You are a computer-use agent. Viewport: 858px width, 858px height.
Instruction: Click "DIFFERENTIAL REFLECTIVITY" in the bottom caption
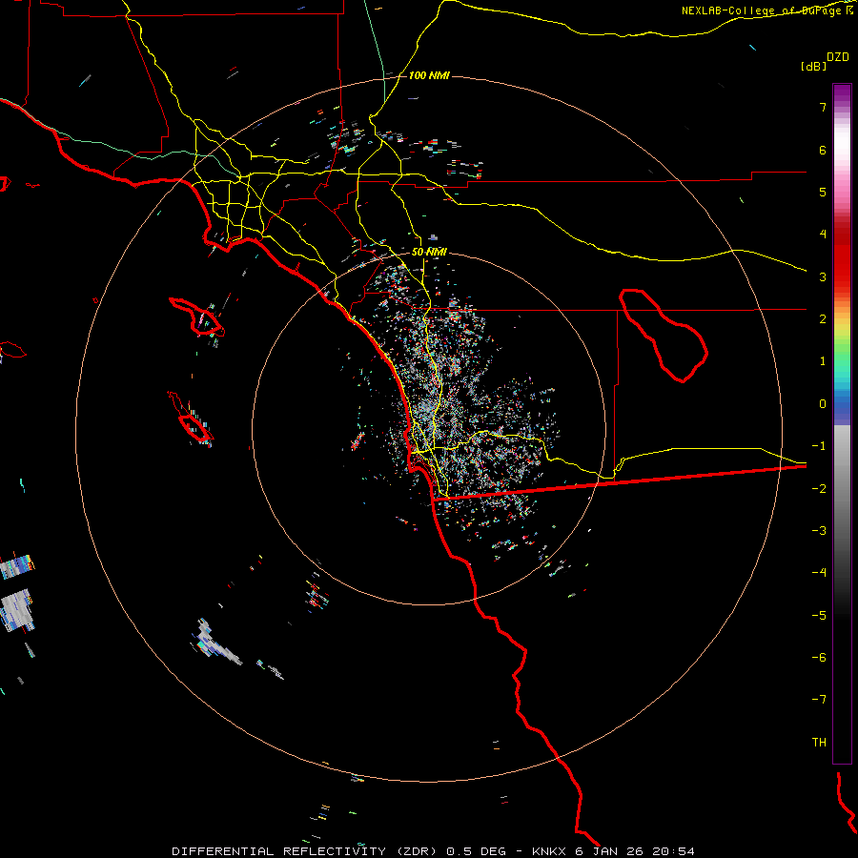(x=278, y=851)
